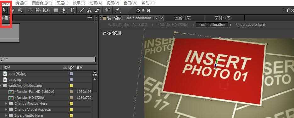Open the 效果(T) menu
The width and height of the screenshot is (294, 118).
point(79,3)
